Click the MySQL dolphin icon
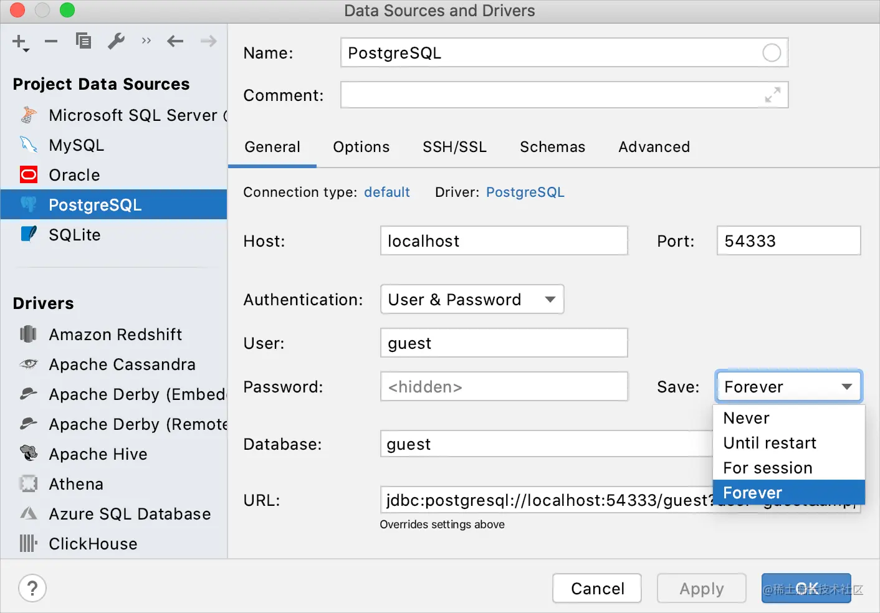This screenshot has width=880, height=613. 29,145
